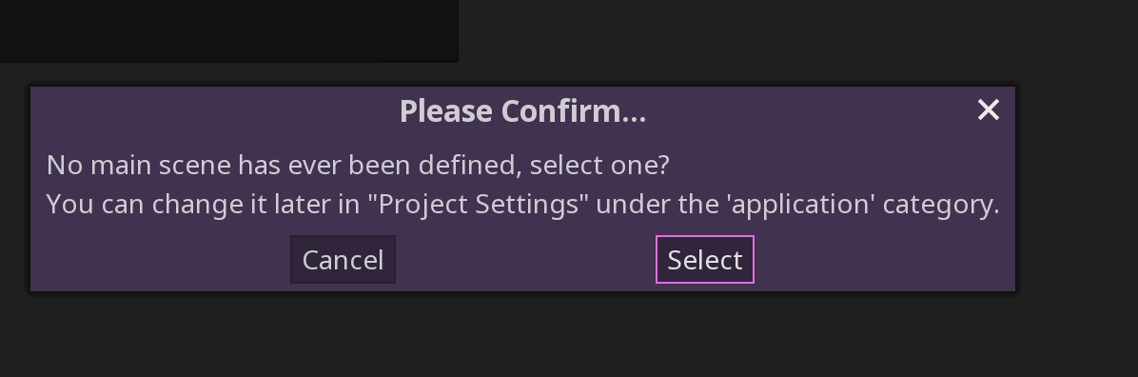1138x377 pixels.
Task: Close the Please Confirm dialog with X
Action: pyautogui.click(x=988, y=110)
